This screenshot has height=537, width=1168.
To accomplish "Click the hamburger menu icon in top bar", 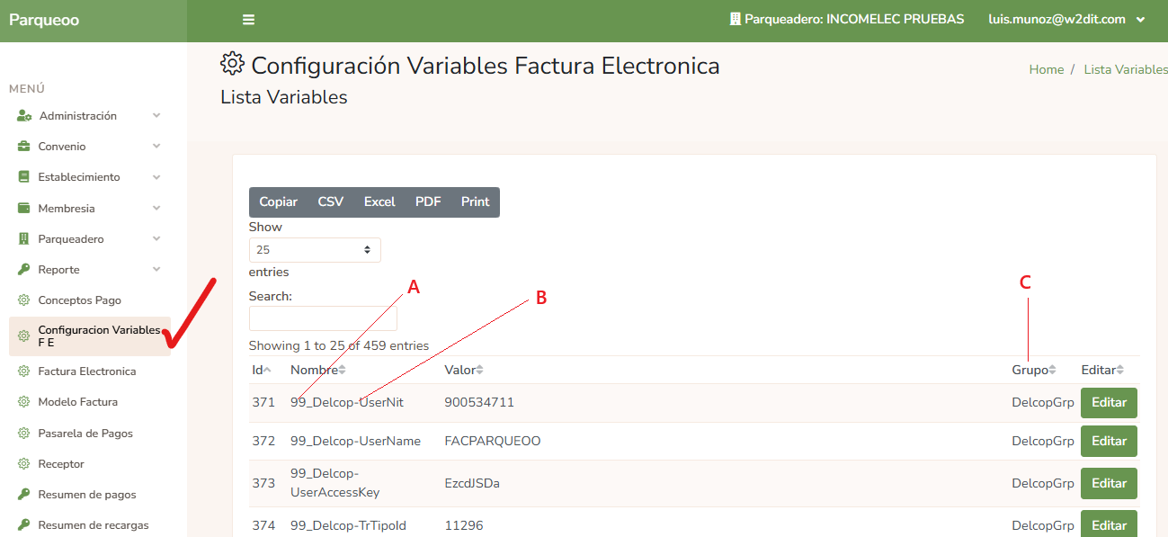I will (x=248, y=18).
